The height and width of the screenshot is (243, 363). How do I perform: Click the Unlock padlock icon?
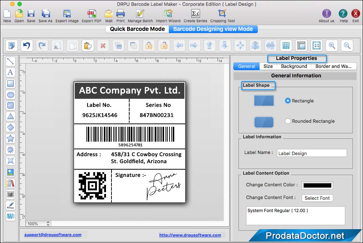164,45
